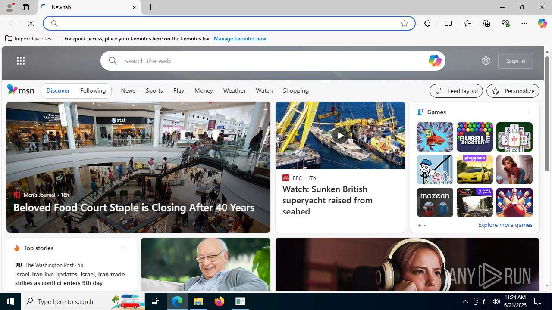Click the address bar
This screenshot has width=552, height=310.
tap(229, 23)
